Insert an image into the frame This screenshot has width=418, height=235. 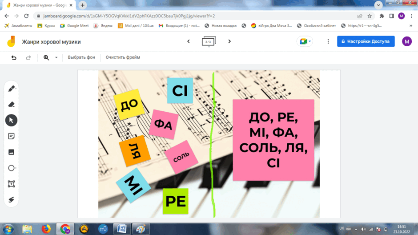coord(11,152)
